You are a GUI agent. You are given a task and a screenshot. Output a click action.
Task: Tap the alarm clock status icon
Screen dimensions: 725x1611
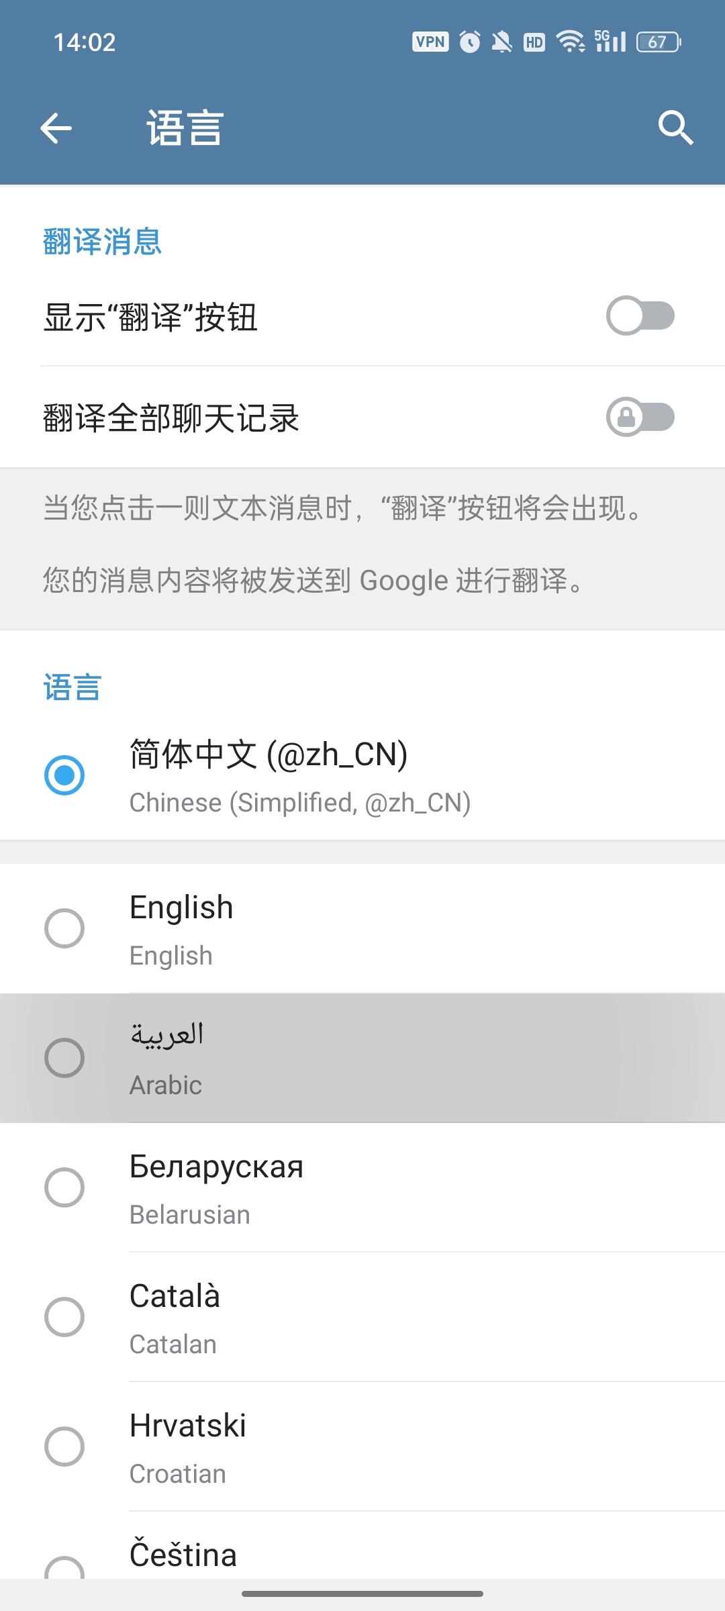[470, 42]
